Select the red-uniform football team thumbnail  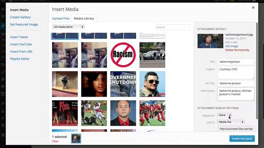(x=152, y=113)
